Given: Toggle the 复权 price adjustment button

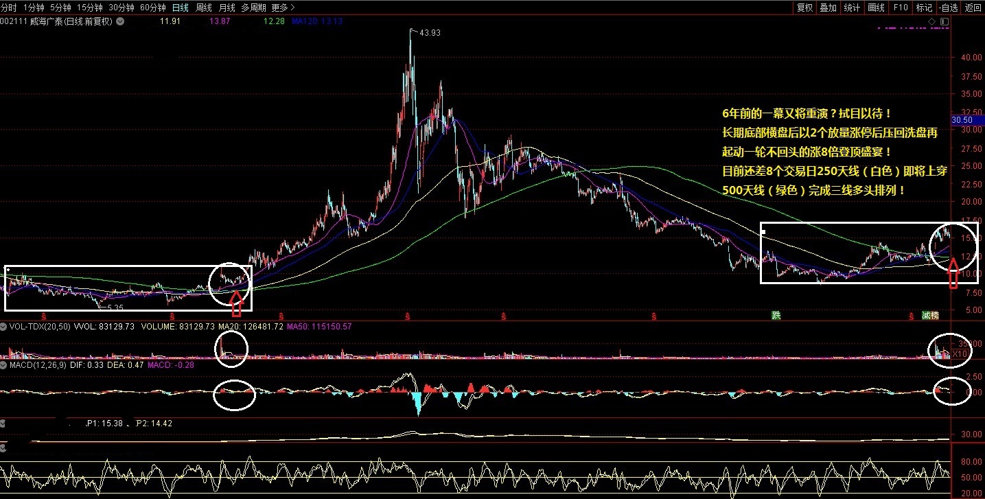Looking at the screenshot, I should click(x=804, y=8).
